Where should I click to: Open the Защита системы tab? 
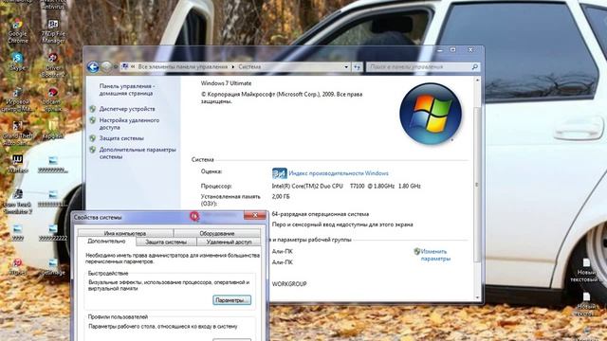(166, 242)
